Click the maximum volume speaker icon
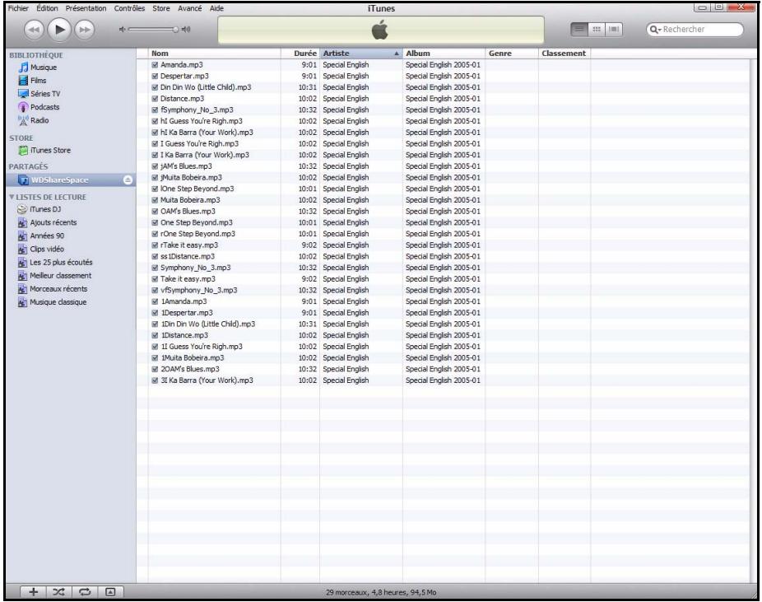Image resolution: width=762 pixels, height=602 pixels. click(186, 30)
